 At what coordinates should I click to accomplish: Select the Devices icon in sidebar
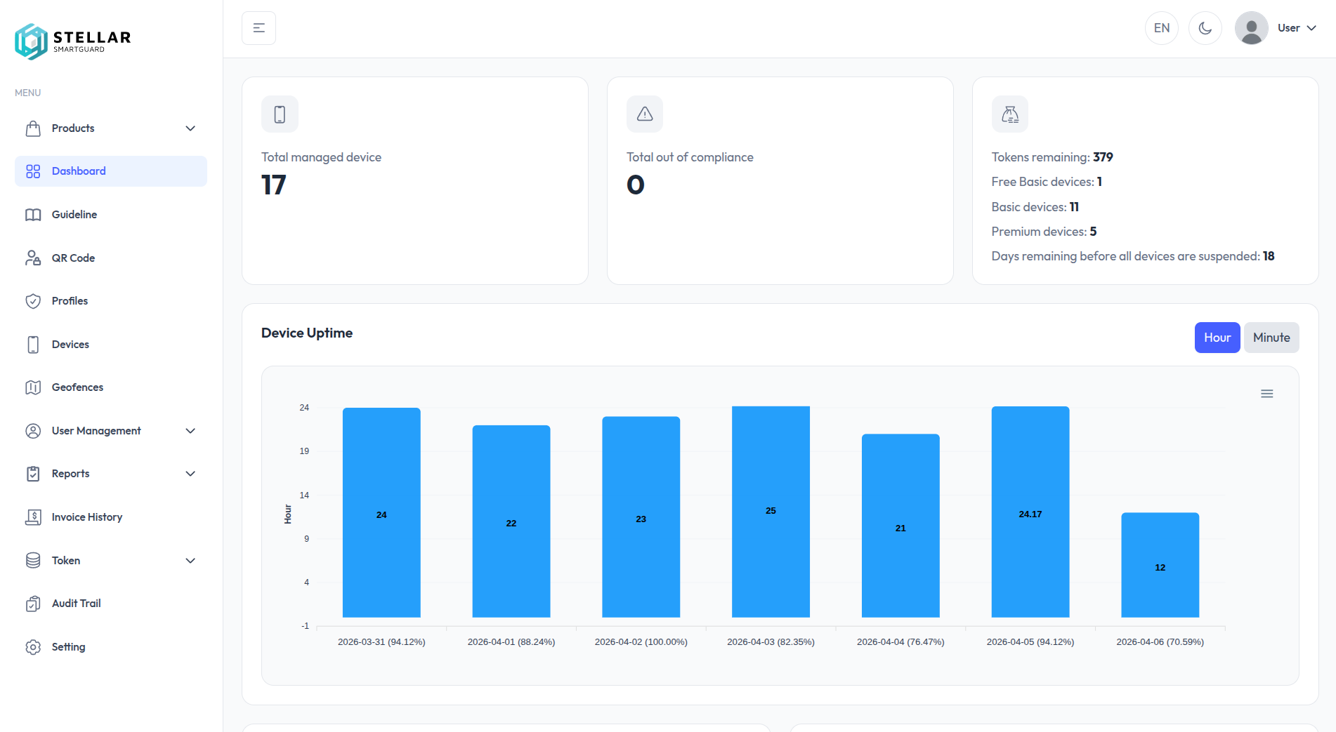point(33,344)
